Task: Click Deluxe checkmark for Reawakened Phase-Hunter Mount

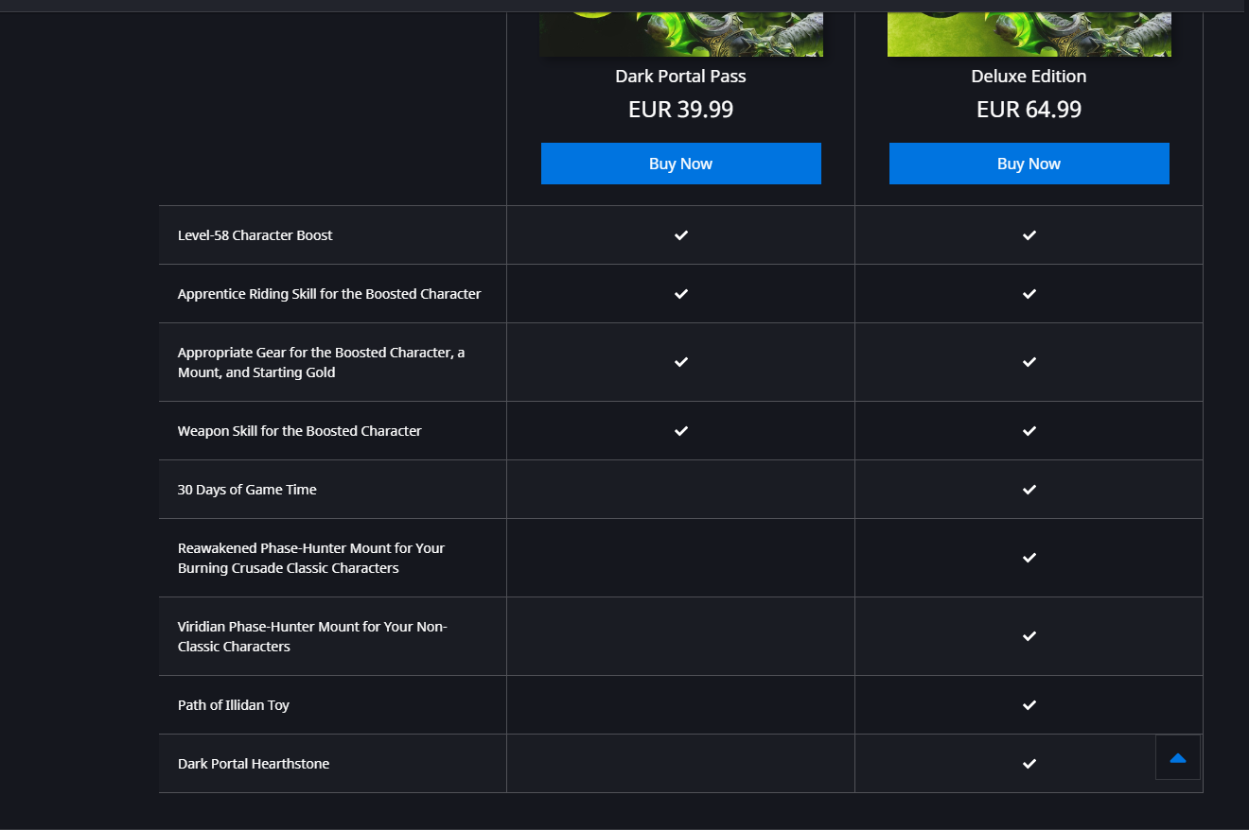Action: pos(1029,558)
